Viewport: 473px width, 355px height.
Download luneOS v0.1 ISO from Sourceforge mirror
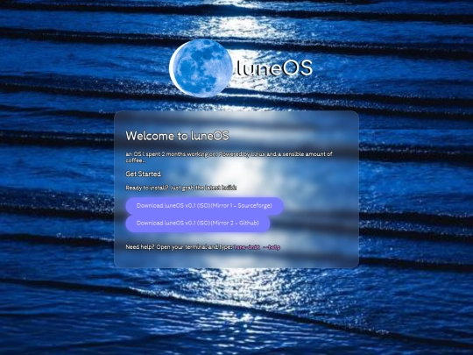204,206
